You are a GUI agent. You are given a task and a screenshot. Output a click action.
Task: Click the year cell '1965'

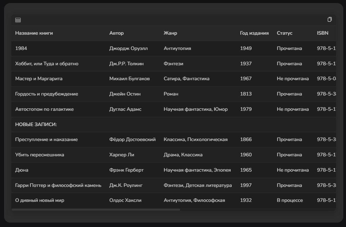pos(246,170)
